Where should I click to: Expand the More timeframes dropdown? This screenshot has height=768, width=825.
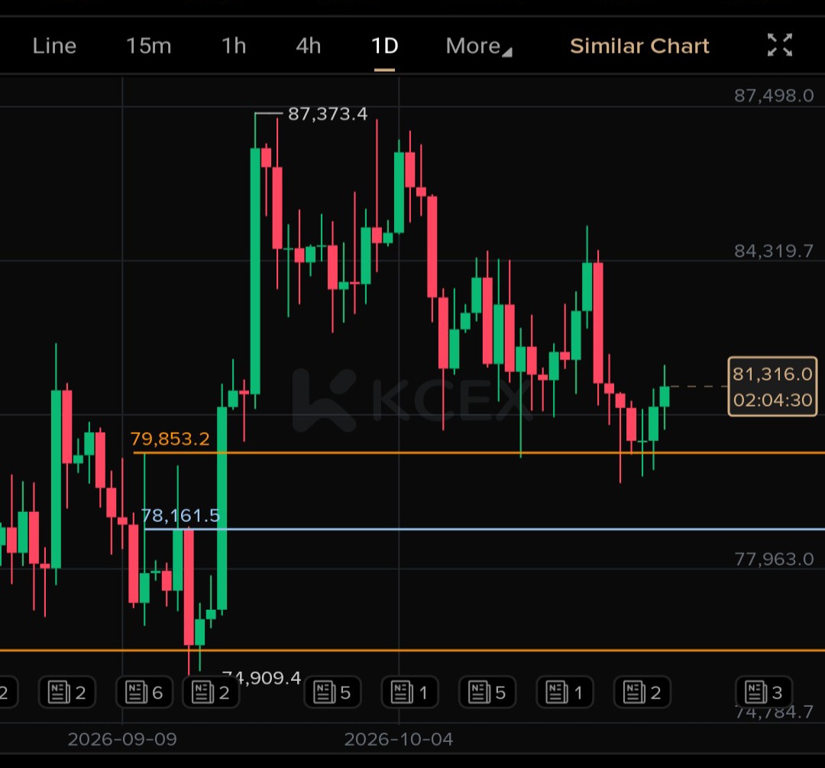478,46
